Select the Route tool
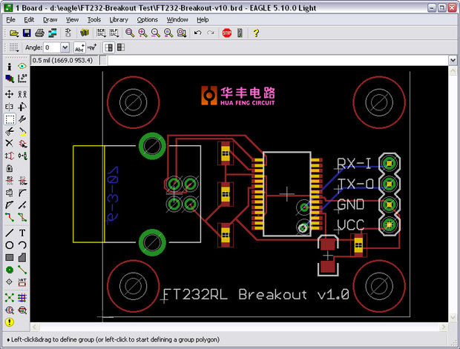460x349 pixels. [10, 217]
